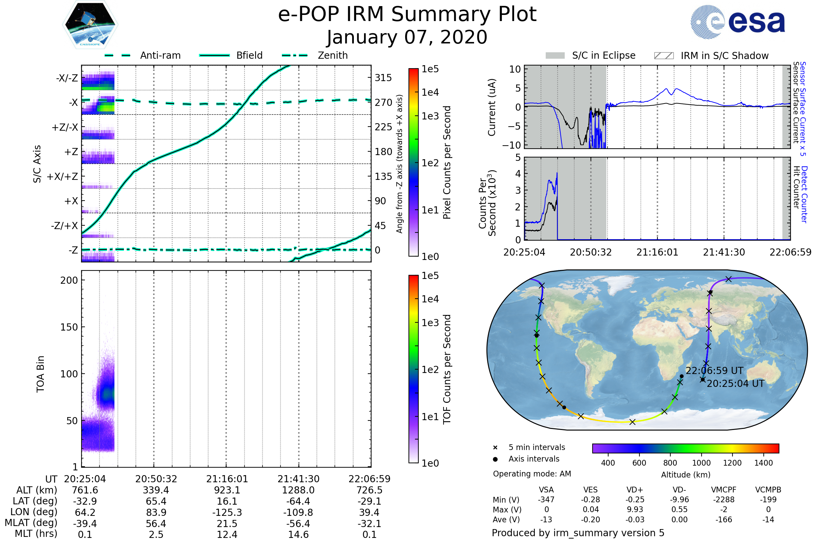815x543 pixels.
Task: Click the Operating mode: AM text
Action: tap(532, 474)
